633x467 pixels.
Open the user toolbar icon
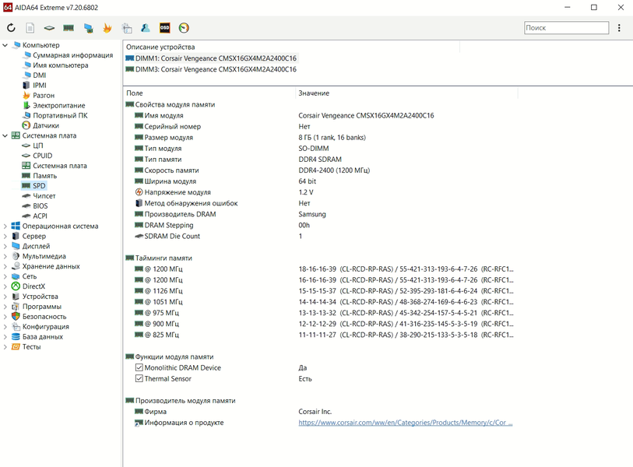click(146, 28)
